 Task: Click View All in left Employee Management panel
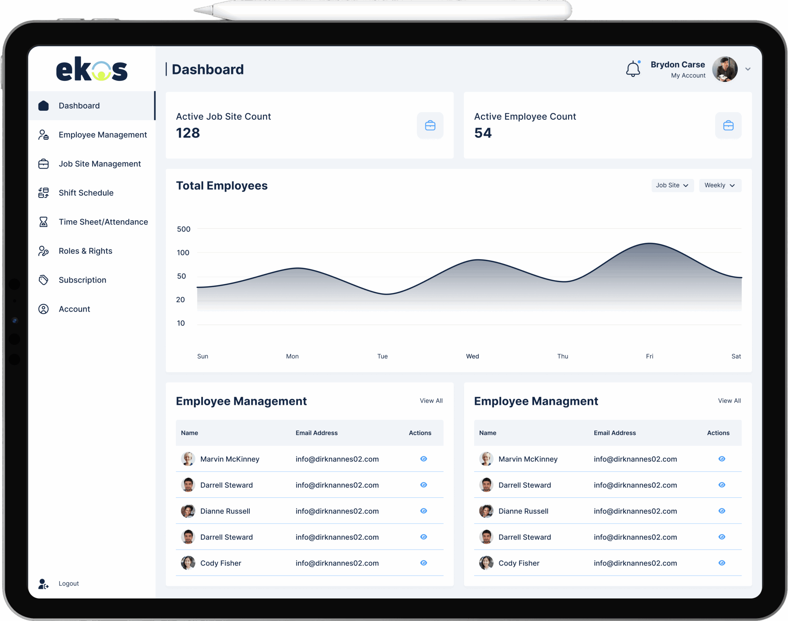coord(431,401)
